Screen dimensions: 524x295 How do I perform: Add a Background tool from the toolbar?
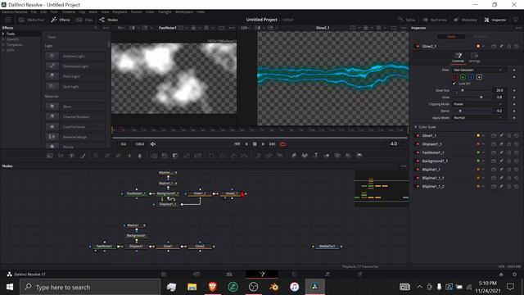click(50, 156)
